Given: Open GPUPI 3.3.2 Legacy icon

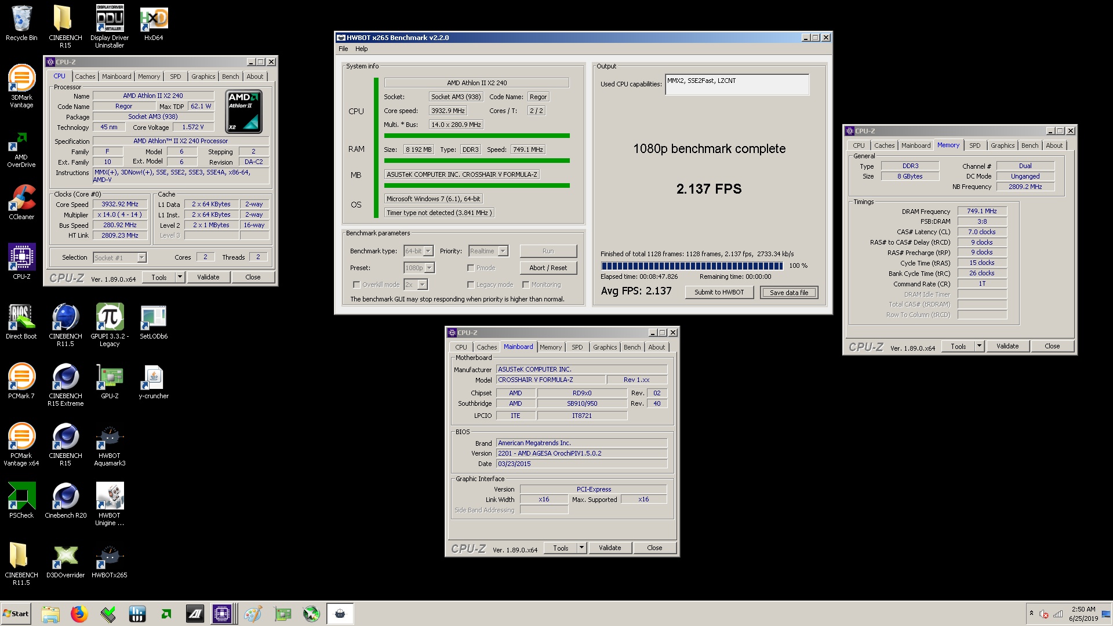Looking at the screenshot, I should [110, 325].
